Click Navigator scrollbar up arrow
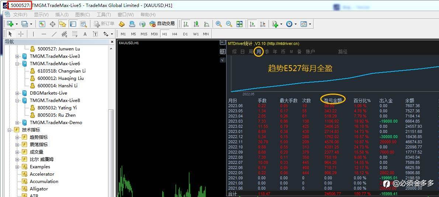The image size is (439, 197). 111,49
